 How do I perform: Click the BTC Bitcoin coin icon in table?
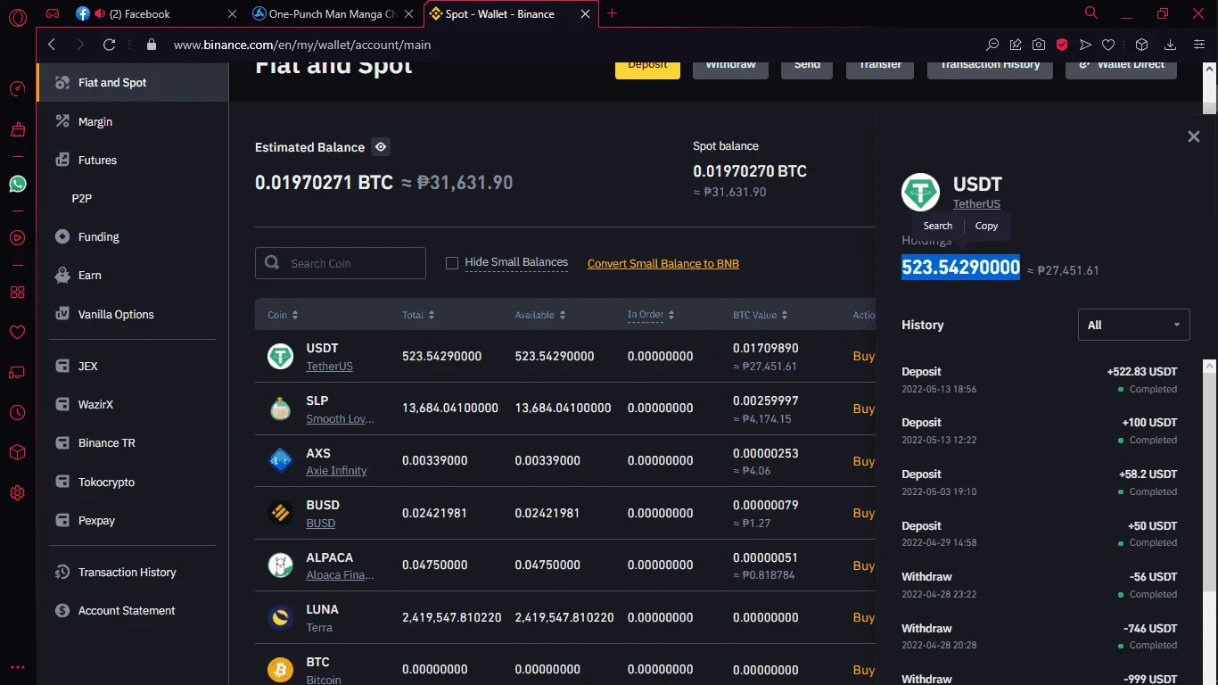tap(281, 670)
